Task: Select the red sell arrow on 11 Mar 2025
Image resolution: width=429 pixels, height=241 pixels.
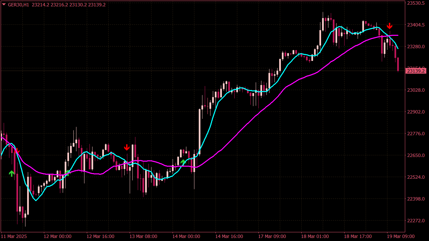Action: pos(17,151)
